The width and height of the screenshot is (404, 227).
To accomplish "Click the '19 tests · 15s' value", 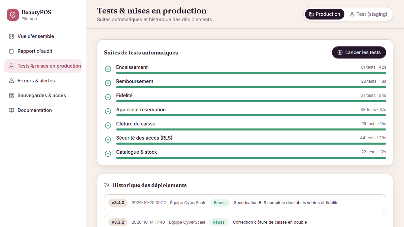I will click(x=374, y=124).
